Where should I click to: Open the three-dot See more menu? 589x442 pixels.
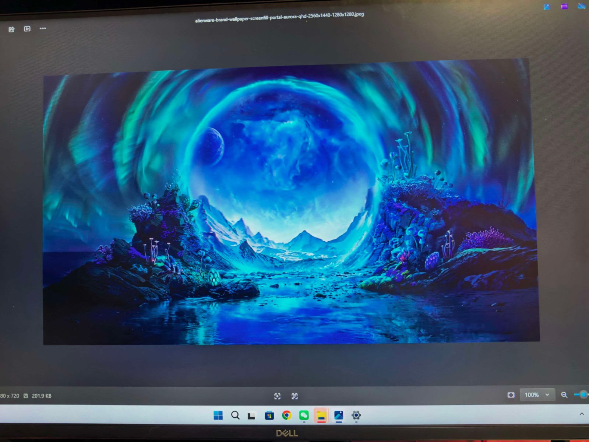pos(43,28)
